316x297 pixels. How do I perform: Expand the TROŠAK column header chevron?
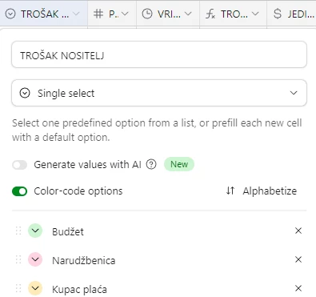click(76, 14)
